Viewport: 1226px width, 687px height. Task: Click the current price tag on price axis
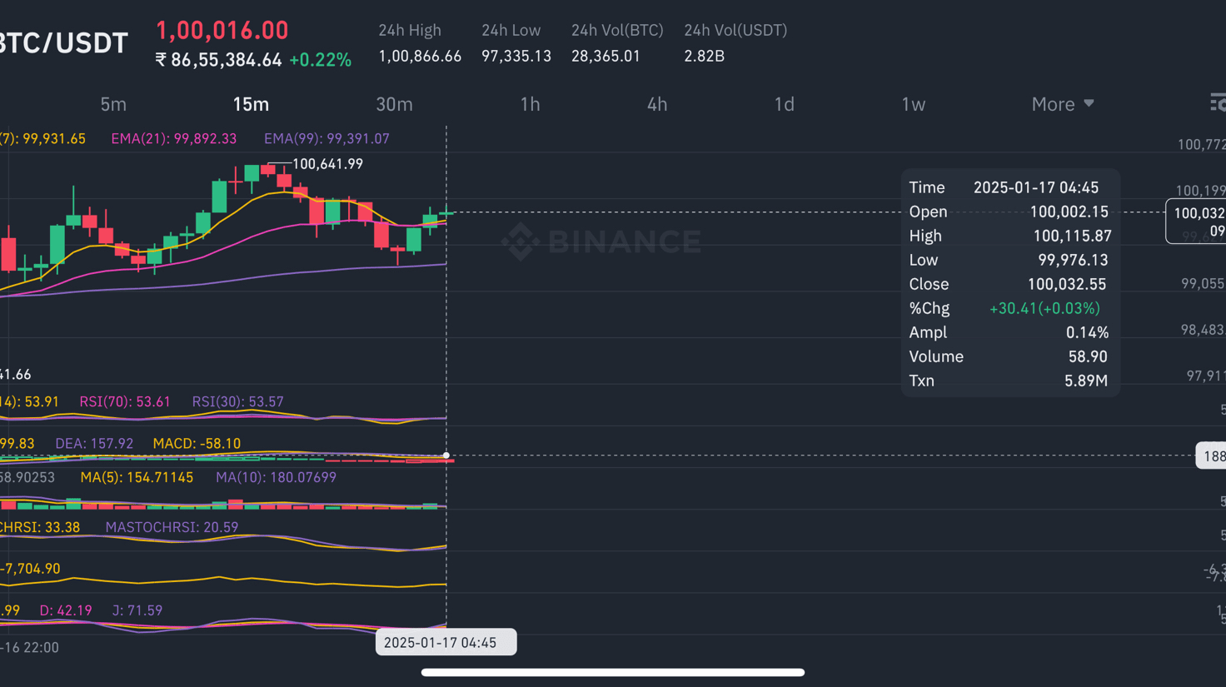click(x=1196, y=222)
